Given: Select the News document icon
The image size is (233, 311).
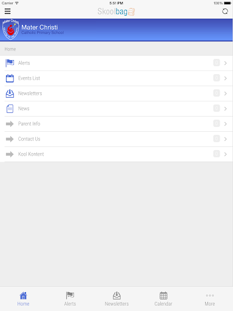Looking at the screenshot, I should click(x=10, y=109).
